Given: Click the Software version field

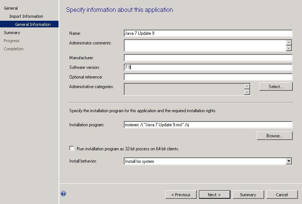Looking at the screenshot, I should [x=208, y=67].
